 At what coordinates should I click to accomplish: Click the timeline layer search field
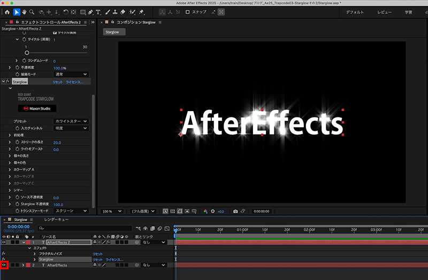pos(85,228)
